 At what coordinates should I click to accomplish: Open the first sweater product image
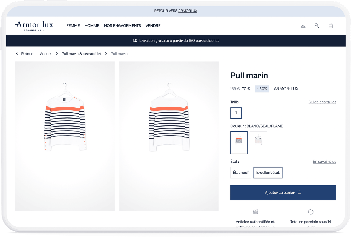point(65,136)
